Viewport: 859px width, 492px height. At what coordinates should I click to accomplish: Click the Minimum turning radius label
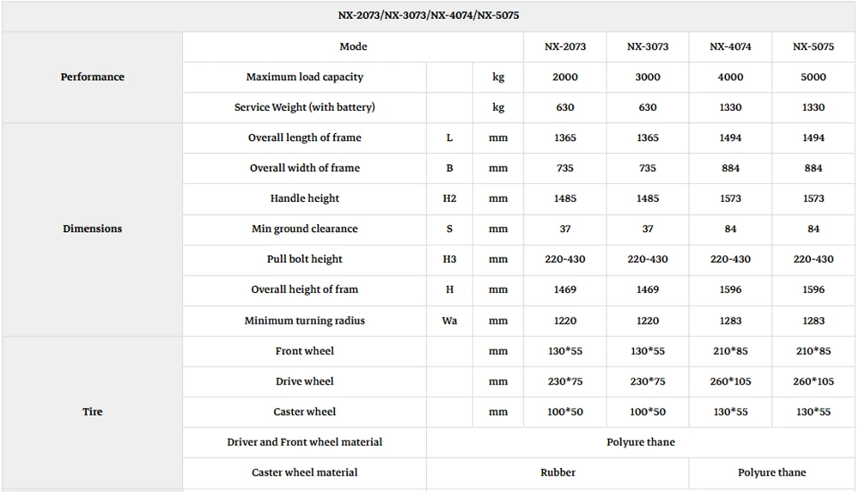pyautogui.click(x=305, y=321)
